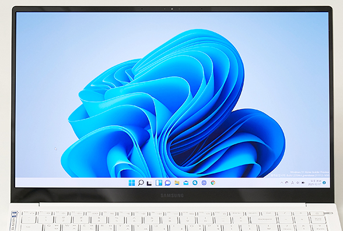Viewport: 343px width, 231px height.
Task: Open Task View on taskbar
Action: click(149, 183)
